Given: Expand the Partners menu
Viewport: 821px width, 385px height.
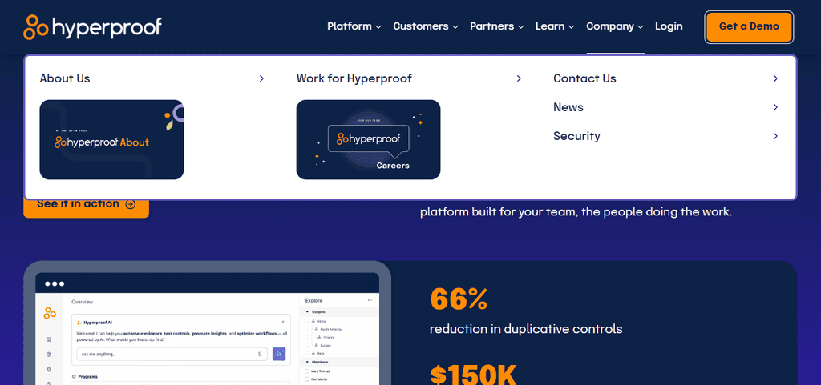Looking at the screenshot, I should [x=497, y=26].
